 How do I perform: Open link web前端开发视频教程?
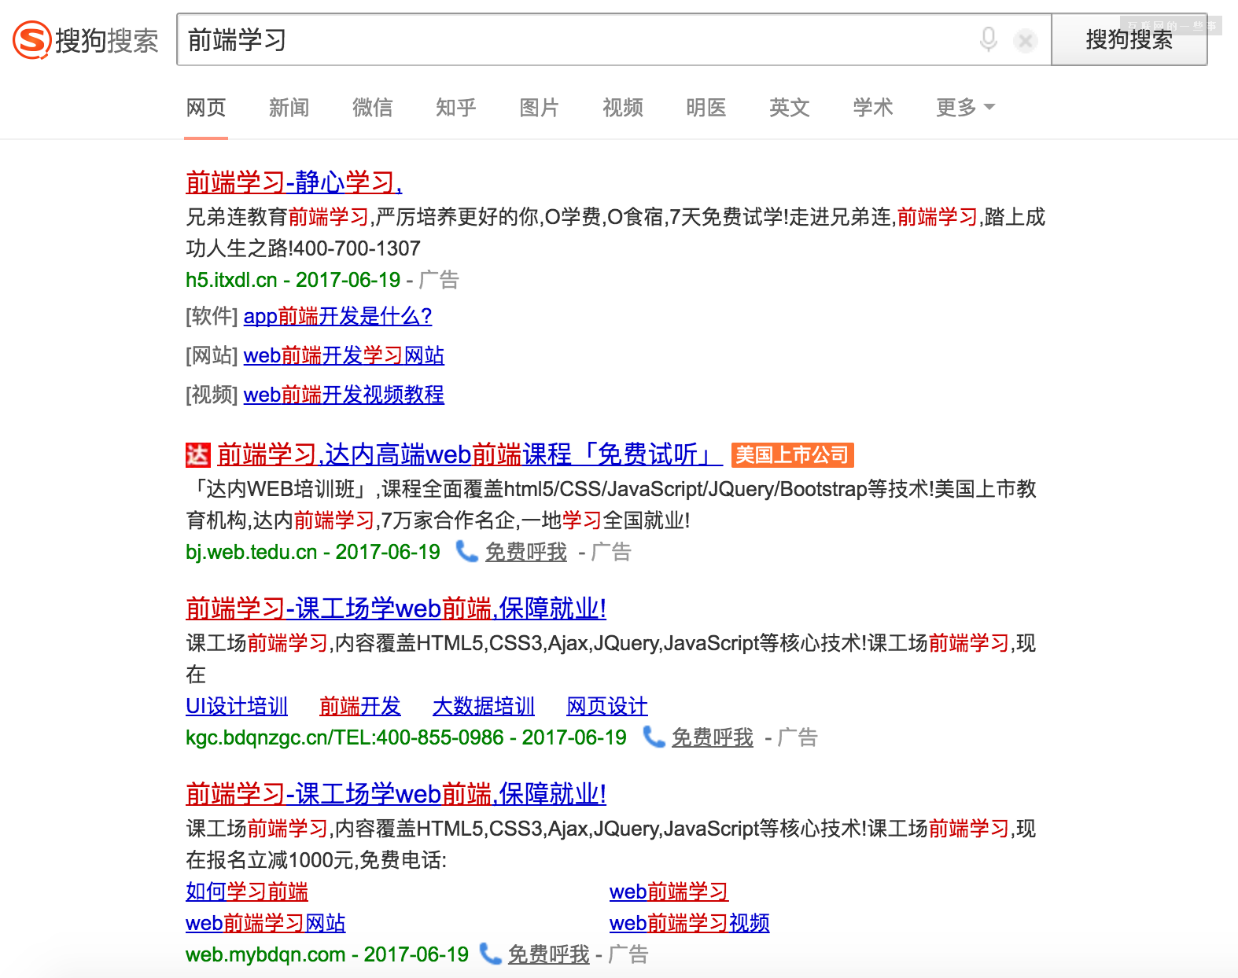point(344,395)
